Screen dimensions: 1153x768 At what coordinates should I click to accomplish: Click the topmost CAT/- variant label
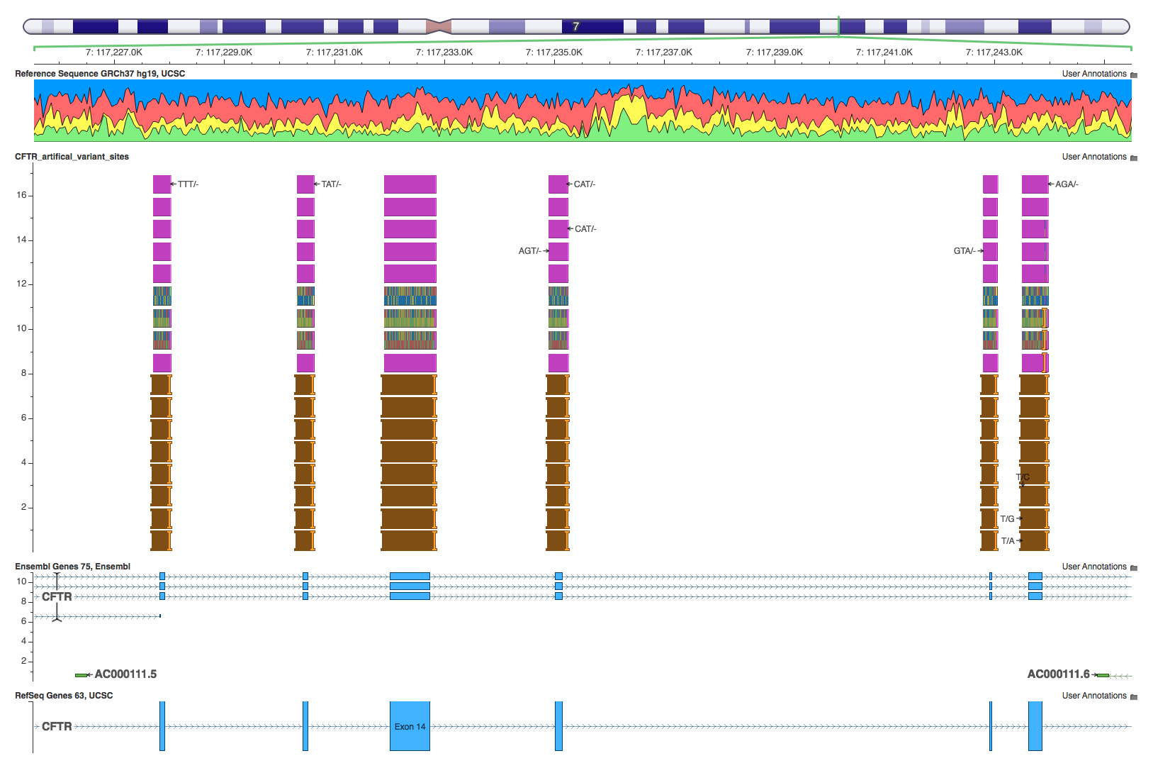(x=584, y=184)
